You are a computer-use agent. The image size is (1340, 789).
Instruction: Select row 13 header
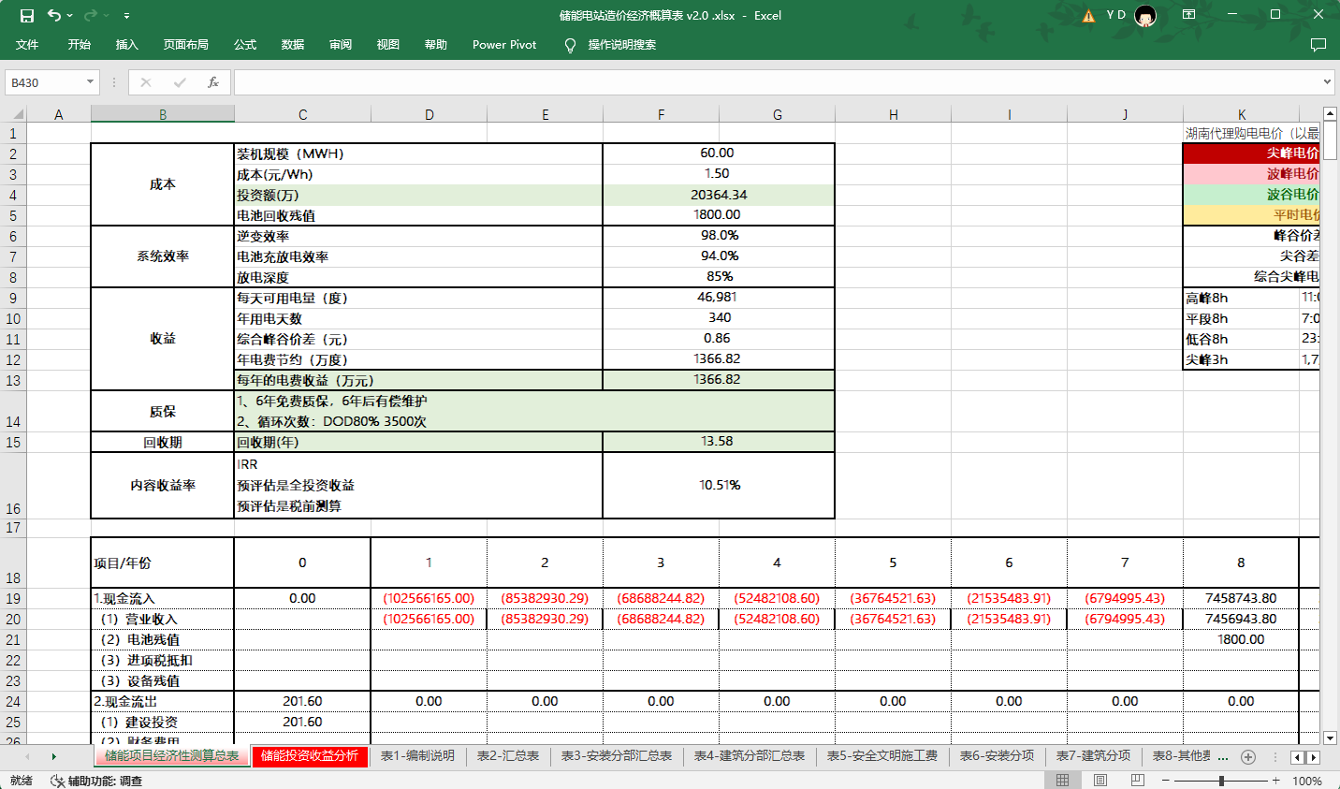point(13,380)
